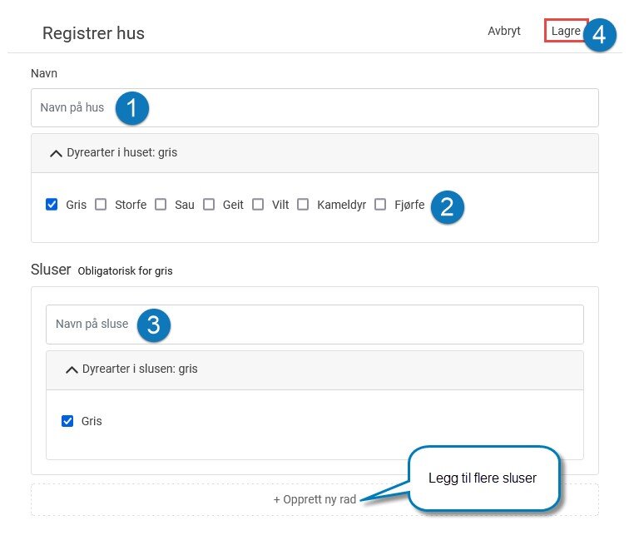Check the Geit checkbox

pos(209,204)
